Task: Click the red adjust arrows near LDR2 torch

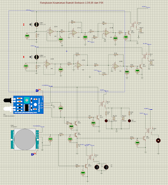Action: point(24,57)
